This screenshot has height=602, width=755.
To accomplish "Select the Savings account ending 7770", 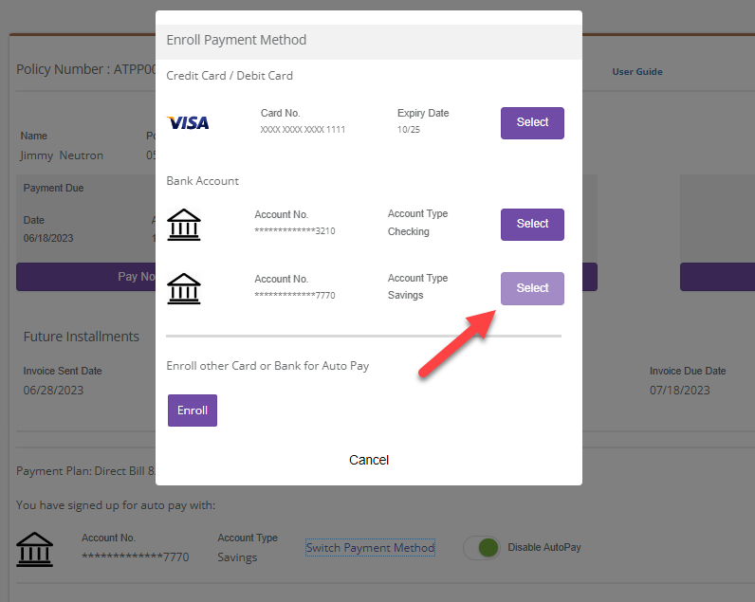I will (x=532, y=289).
